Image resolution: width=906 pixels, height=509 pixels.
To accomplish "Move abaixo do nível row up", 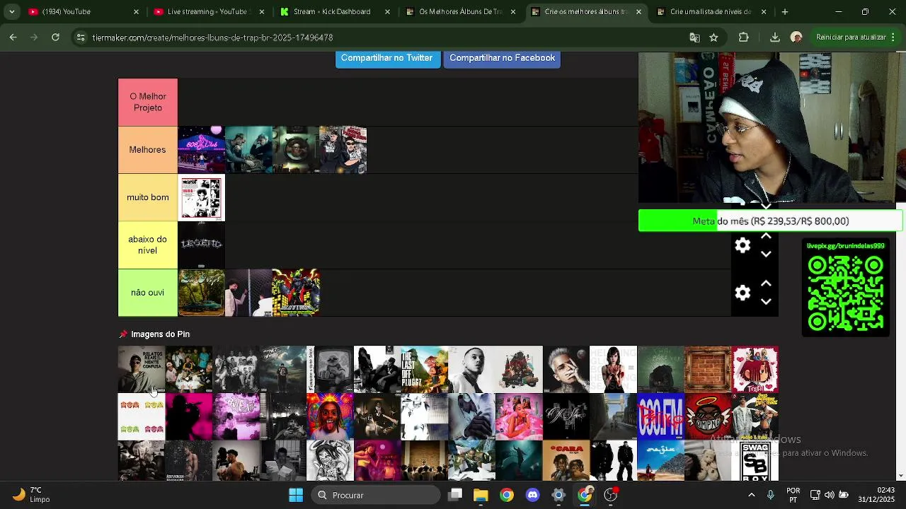I will [766, 236].
